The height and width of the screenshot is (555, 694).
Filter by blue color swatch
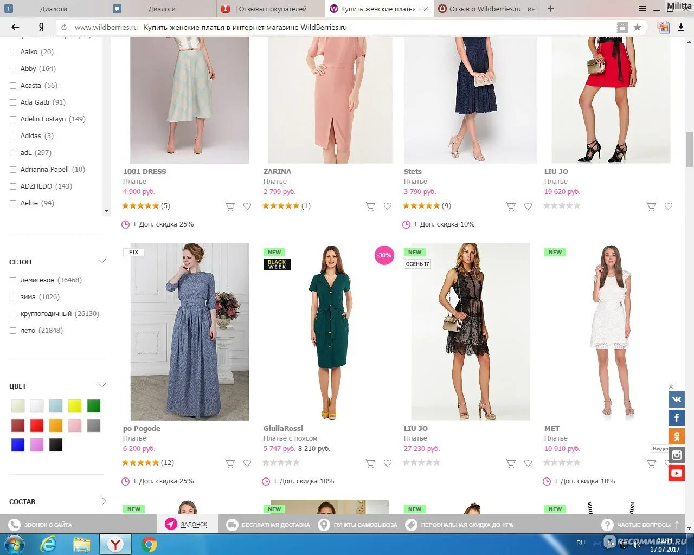18,445
